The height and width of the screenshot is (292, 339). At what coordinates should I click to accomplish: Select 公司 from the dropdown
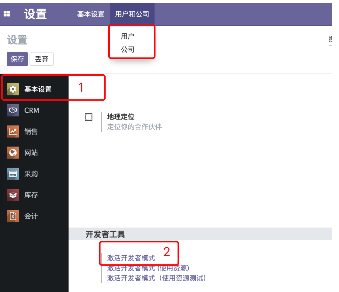[x=127, y=49]
